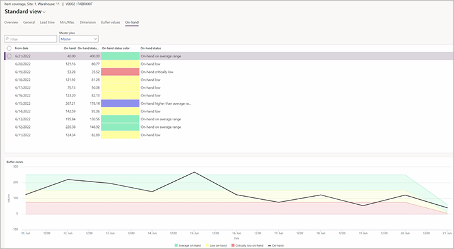Viewport: 454px width, 249px height.
Task: Click the green color cell for 6/13/2022
Action: (x=120, y=119)
